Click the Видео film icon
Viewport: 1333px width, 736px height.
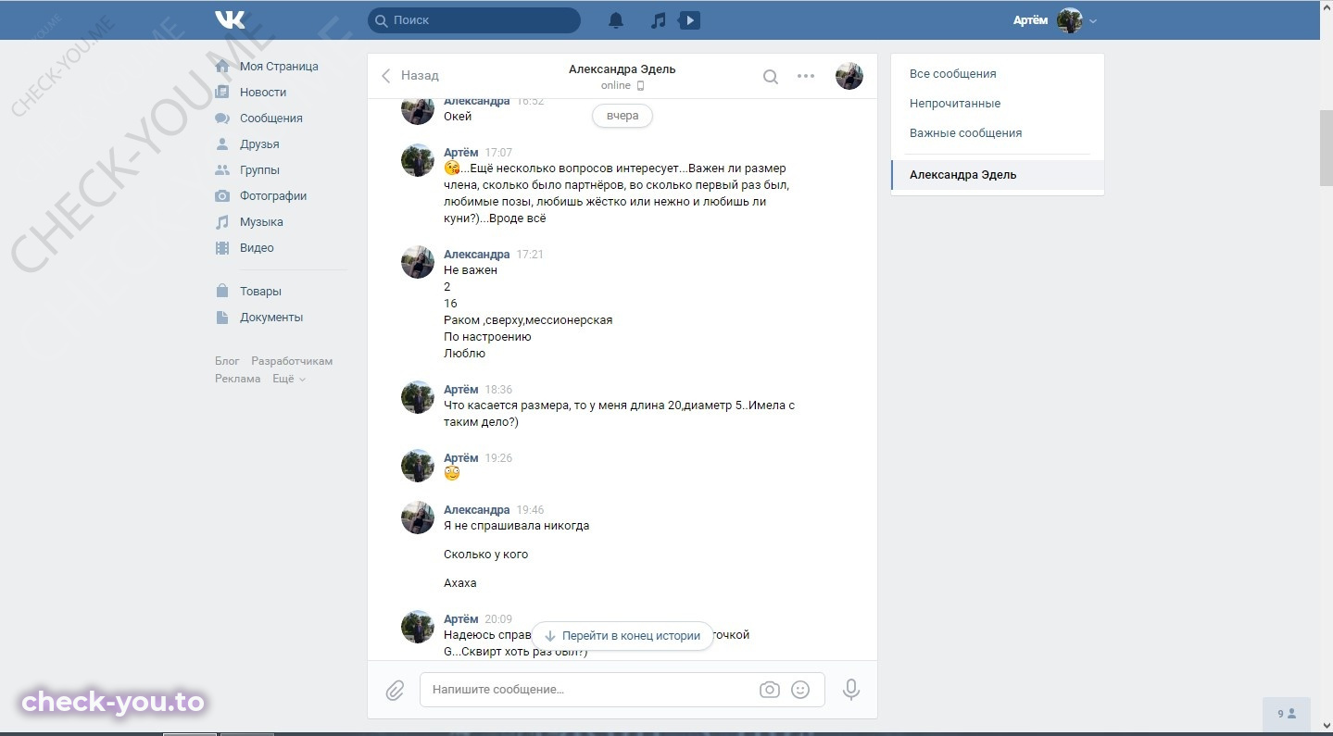(x=222, y=248)
